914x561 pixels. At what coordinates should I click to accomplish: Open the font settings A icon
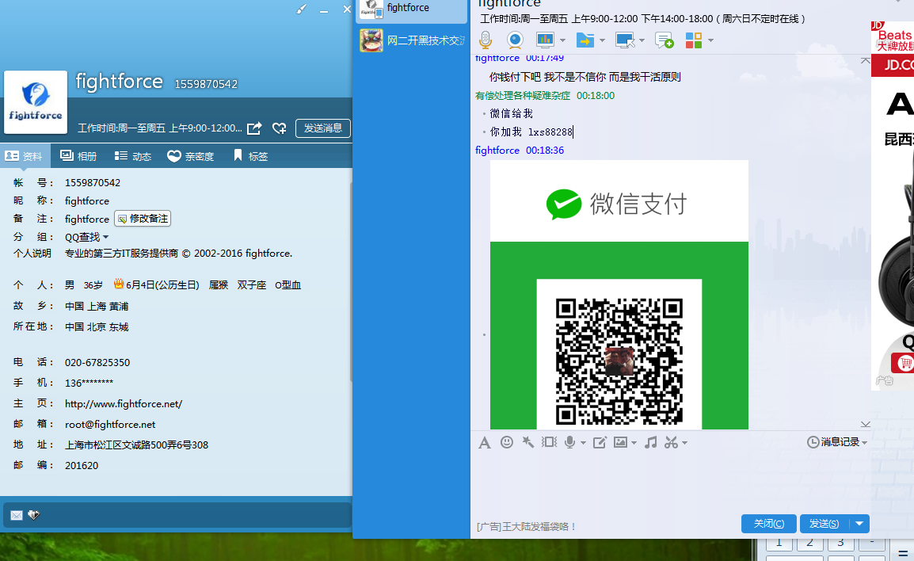pos(485,443)
